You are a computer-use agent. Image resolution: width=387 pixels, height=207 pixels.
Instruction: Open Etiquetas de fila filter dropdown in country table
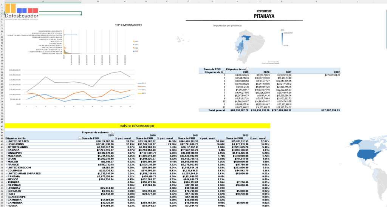[79, 138]
